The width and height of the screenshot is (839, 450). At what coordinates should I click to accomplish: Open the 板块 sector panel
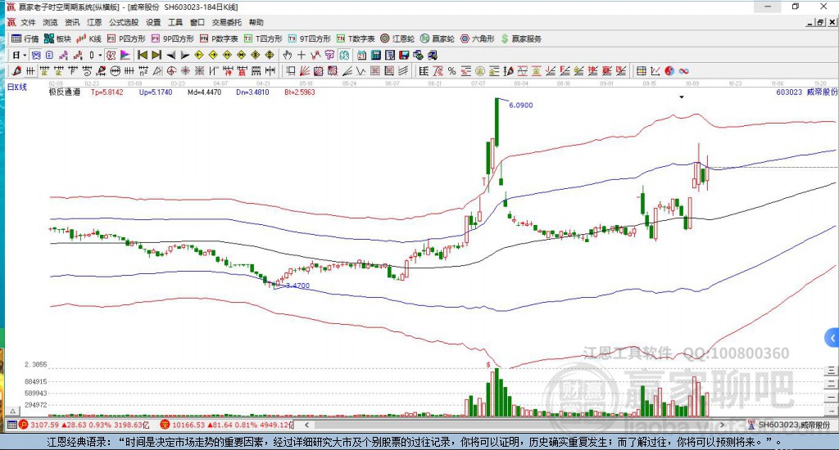pos(57,38)
